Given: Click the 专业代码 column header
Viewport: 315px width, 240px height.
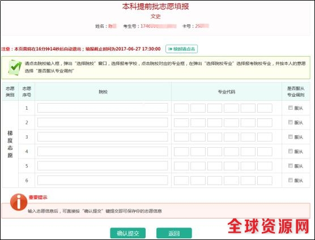Looking at the screenshot, I should pyautogui.click(x=227, y=92).
